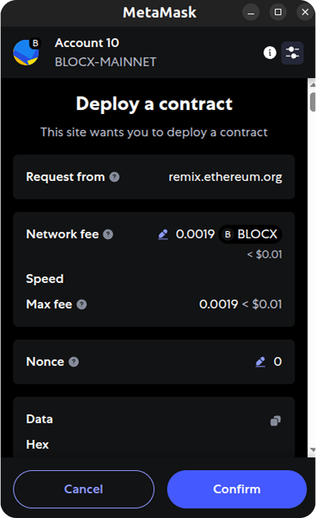Screen dimensions: 316x518
Task: Open the account info icon
Action: coord(270,53)
